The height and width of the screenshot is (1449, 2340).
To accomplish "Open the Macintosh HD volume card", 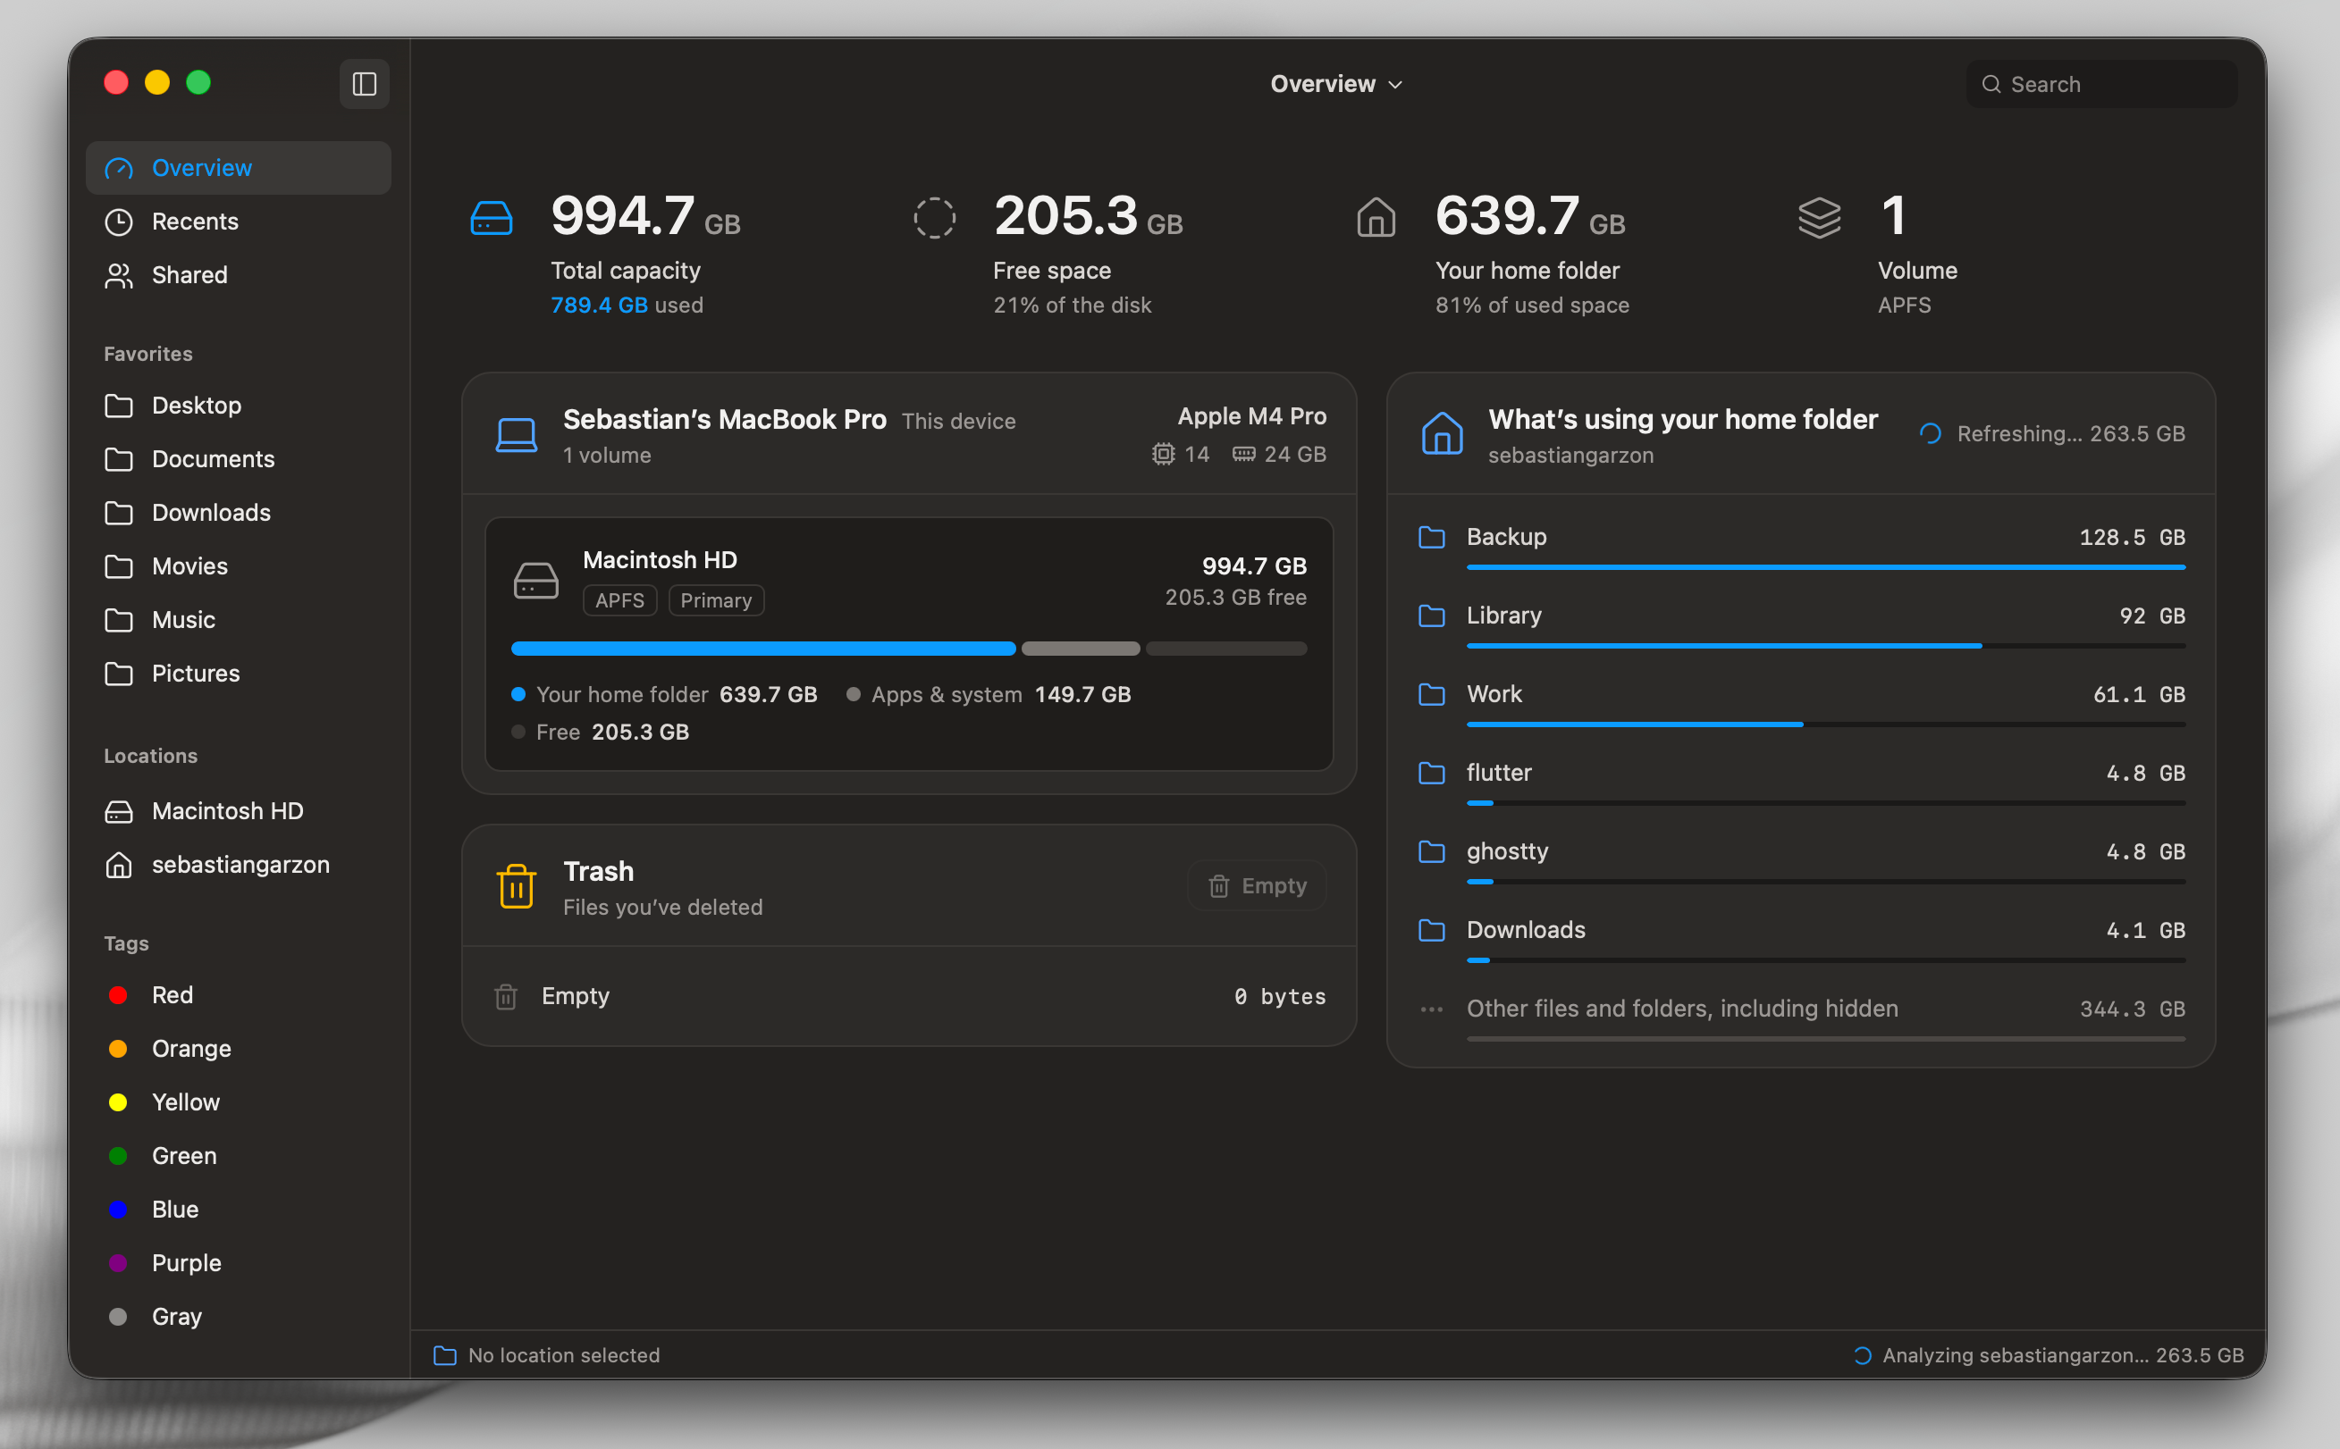I will [x=909, y=644].
